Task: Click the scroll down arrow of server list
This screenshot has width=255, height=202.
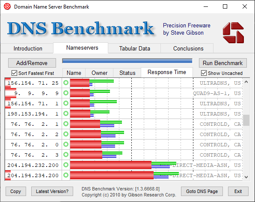Action: pos(246,177)
